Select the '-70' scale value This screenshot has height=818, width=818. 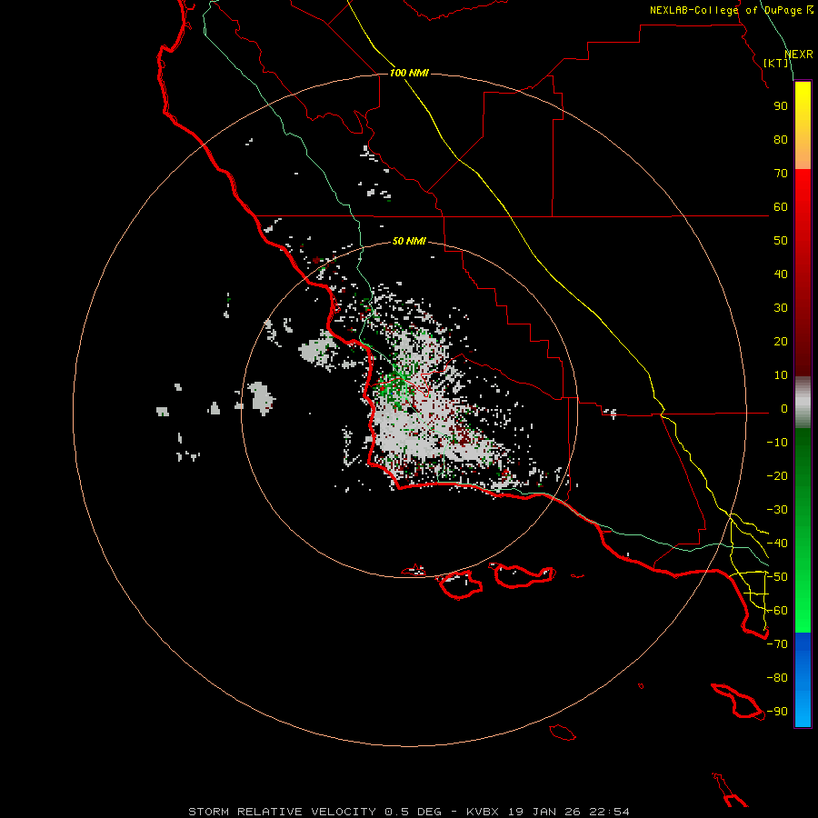[x=777, y=644]
